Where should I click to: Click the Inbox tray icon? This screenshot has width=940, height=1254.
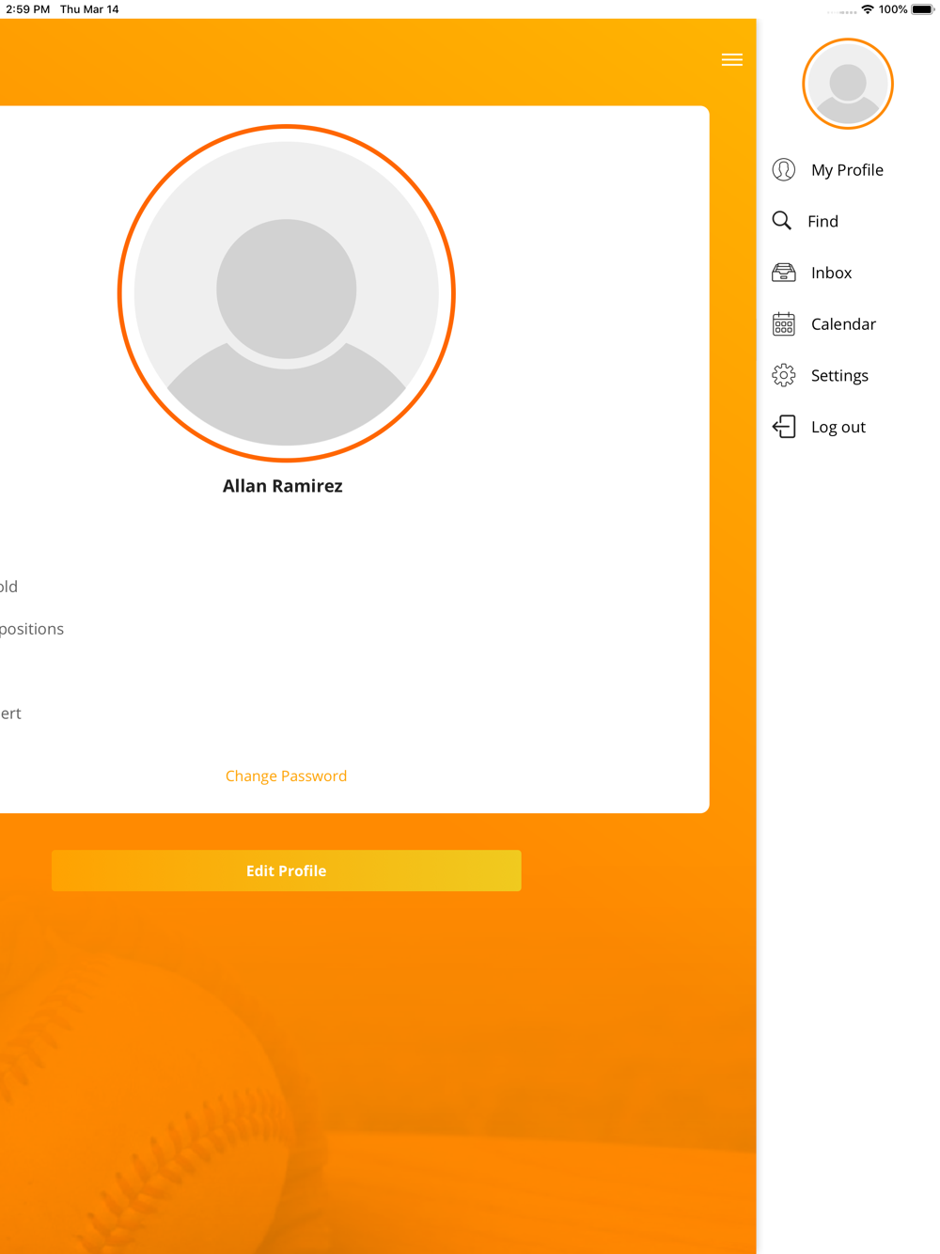(783, 273)
